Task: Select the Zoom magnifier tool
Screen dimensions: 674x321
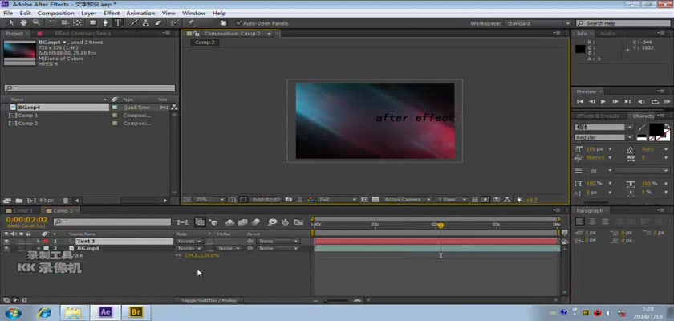Action: tap(37, 22)
